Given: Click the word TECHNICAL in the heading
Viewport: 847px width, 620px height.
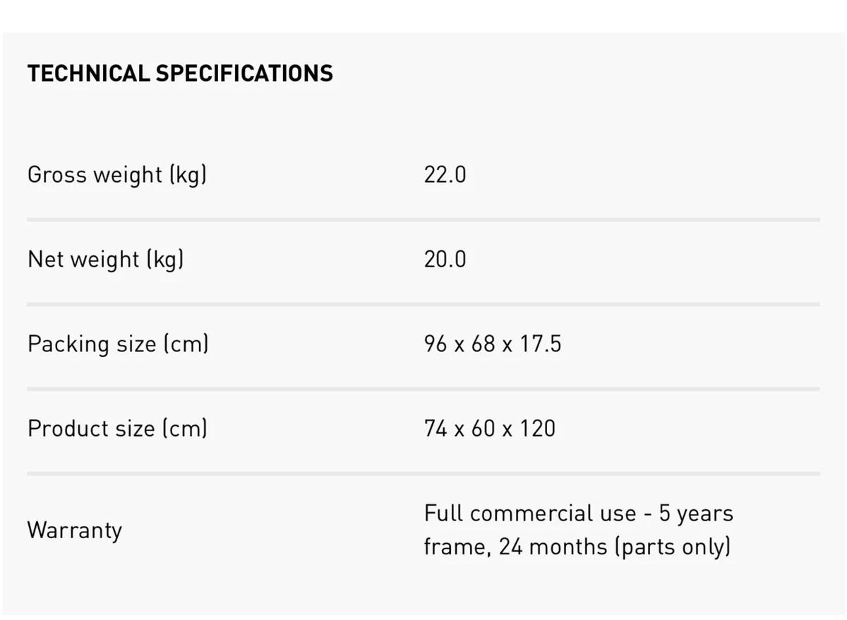Looking at the screenshot, I should (88, 73).
